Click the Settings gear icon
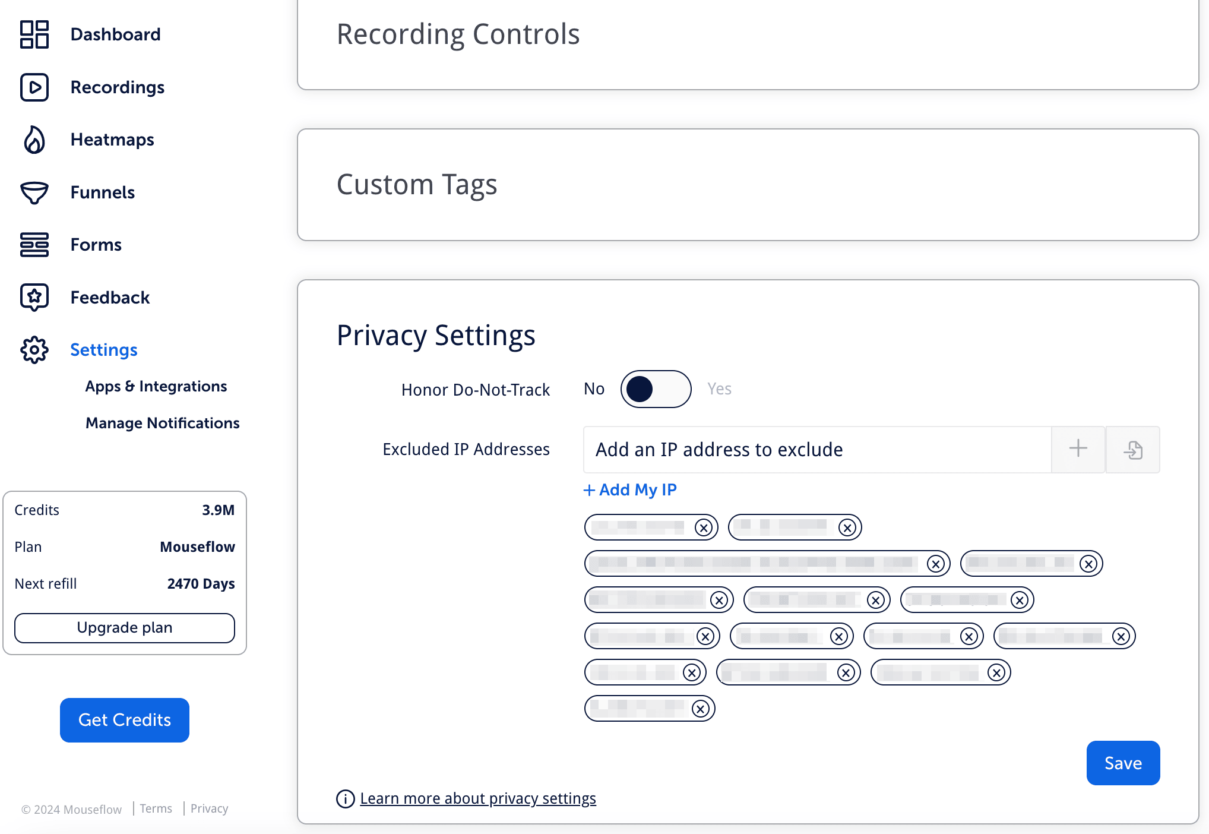The height and width of the screenshot is (834, 1209). (34, 350)
